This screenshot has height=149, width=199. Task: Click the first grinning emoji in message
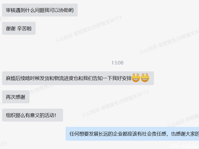136,78
